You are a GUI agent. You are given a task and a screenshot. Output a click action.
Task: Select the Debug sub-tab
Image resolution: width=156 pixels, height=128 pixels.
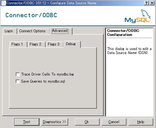coord(72,44)
